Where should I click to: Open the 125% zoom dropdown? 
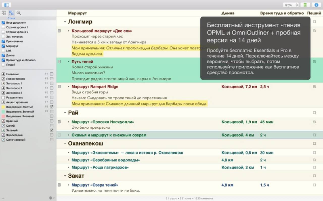pos(291,5)
